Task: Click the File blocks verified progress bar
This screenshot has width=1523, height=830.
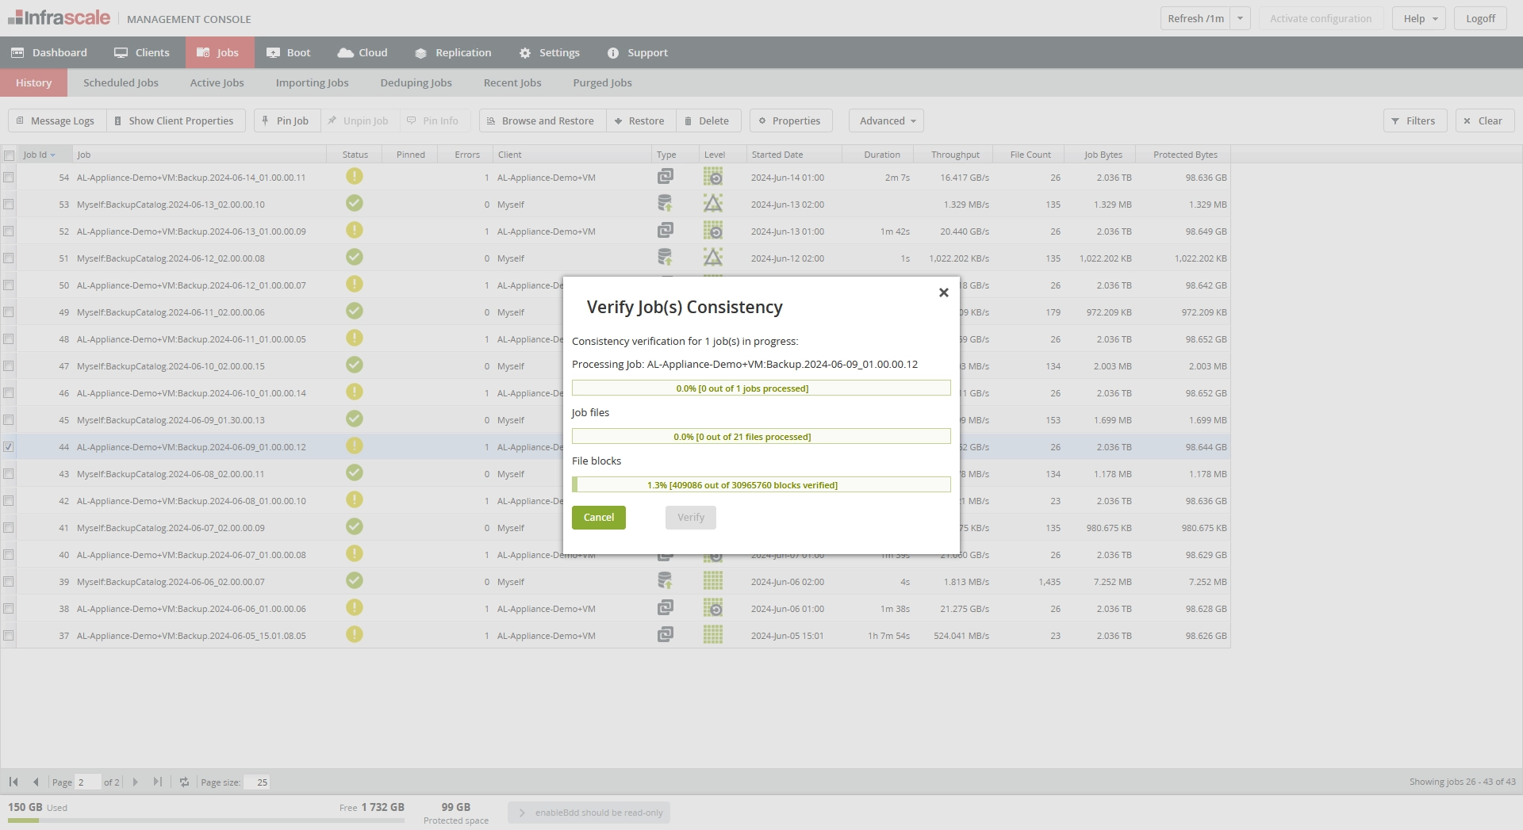Action: 761,484
